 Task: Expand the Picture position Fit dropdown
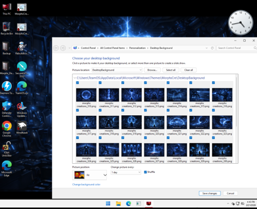(x=89, y=175)
